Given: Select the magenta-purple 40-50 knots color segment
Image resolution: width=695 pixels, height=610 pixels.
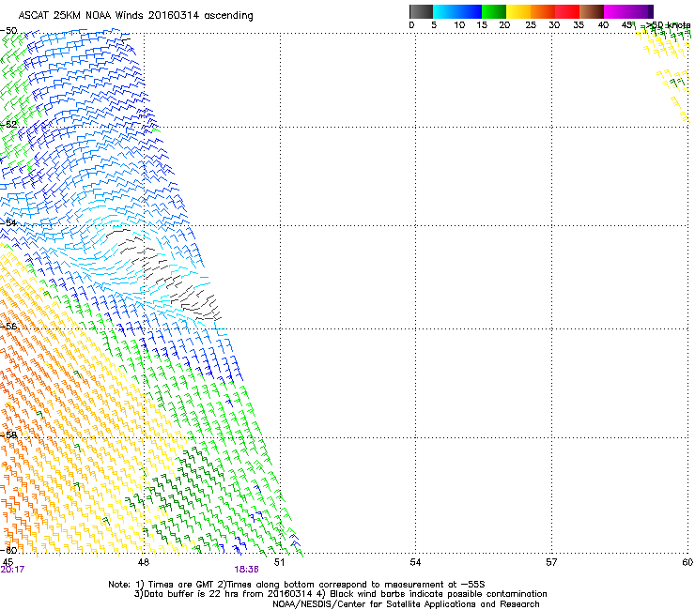Looking at the screenshot, I should 628,11.
